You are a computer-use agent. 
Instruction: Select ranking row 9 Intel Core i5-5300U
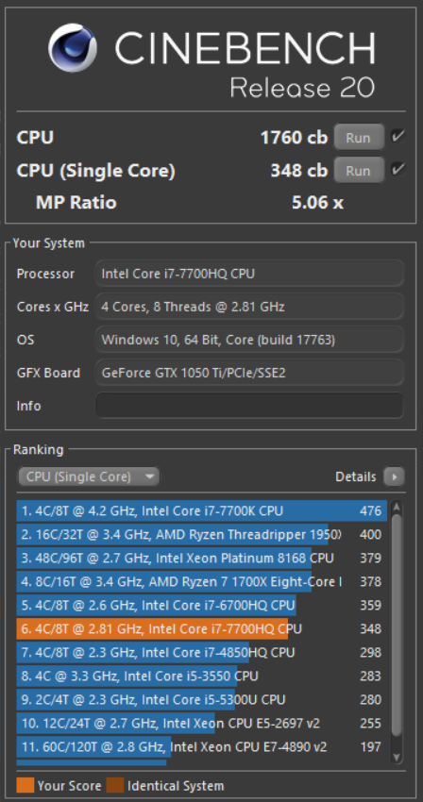click(202, 699)
